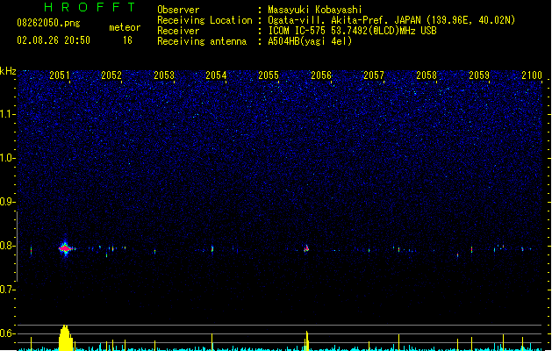Click time marker 2056
The height and width of the screenshot is (351, 552).
point(321,75)
